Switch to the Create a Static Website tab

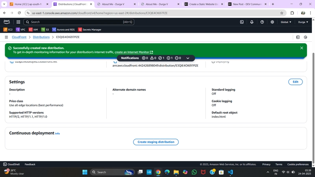coord(204,4)
